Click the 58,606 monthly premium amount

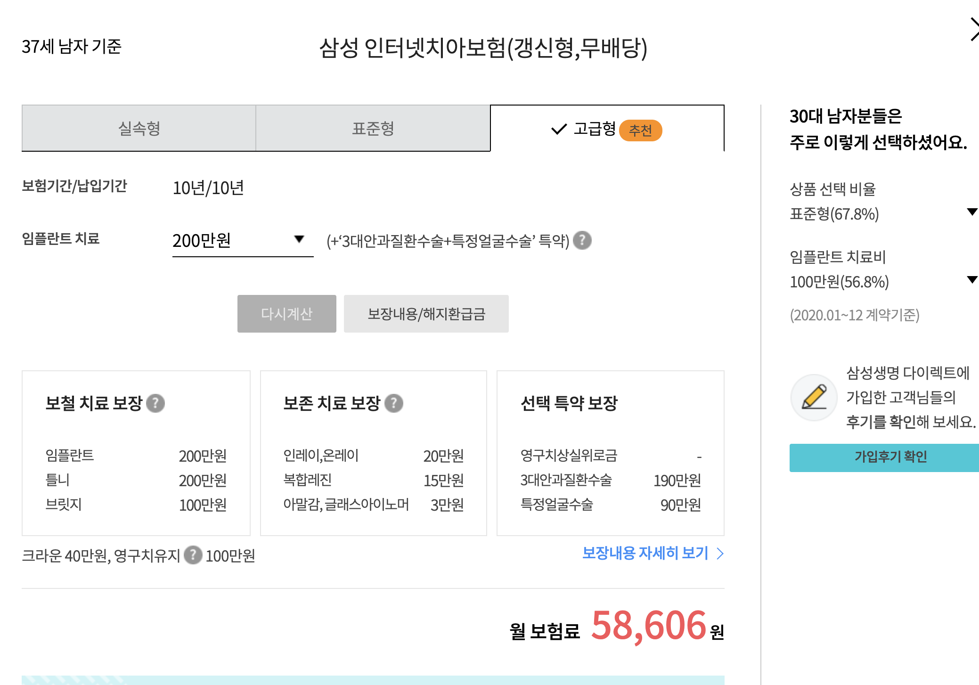pos(648,626)
